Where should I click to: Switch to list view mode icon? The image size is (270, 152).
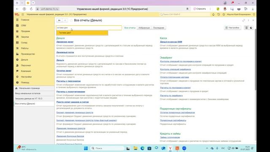point(246,28)
